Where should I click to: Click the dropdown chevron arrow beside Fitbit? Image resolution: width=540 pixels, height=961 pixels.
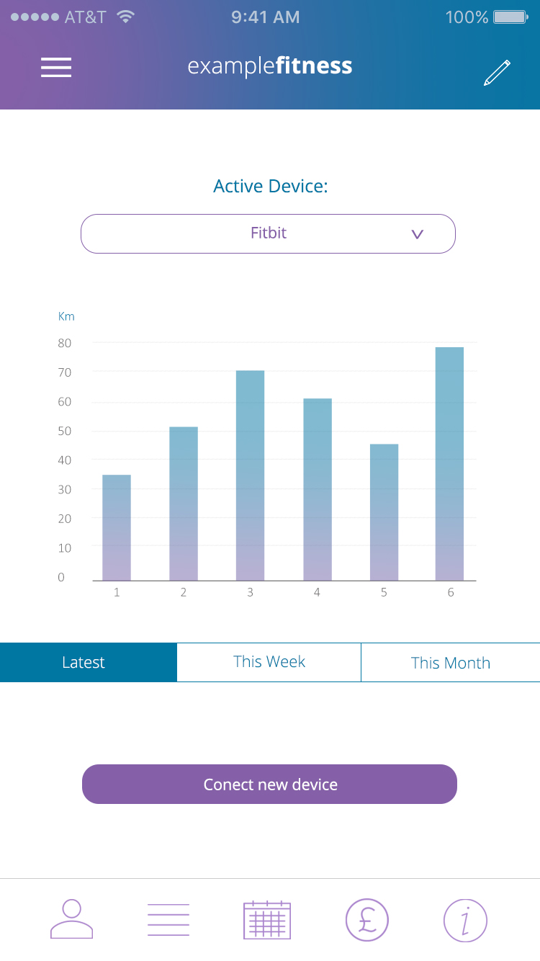tap(417, 234)
